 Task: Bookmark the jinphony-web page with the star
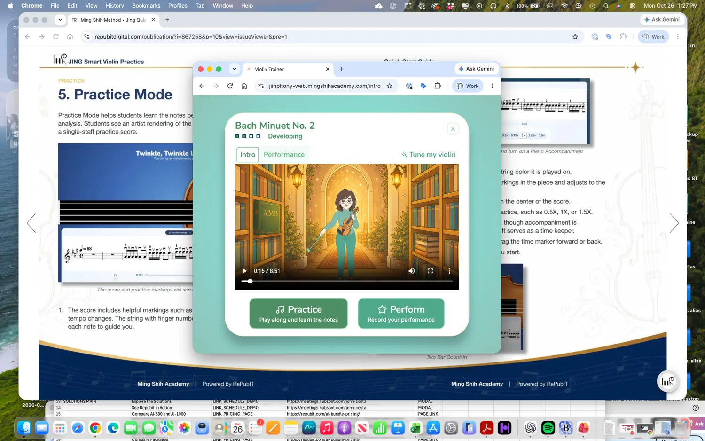[389, 86]
